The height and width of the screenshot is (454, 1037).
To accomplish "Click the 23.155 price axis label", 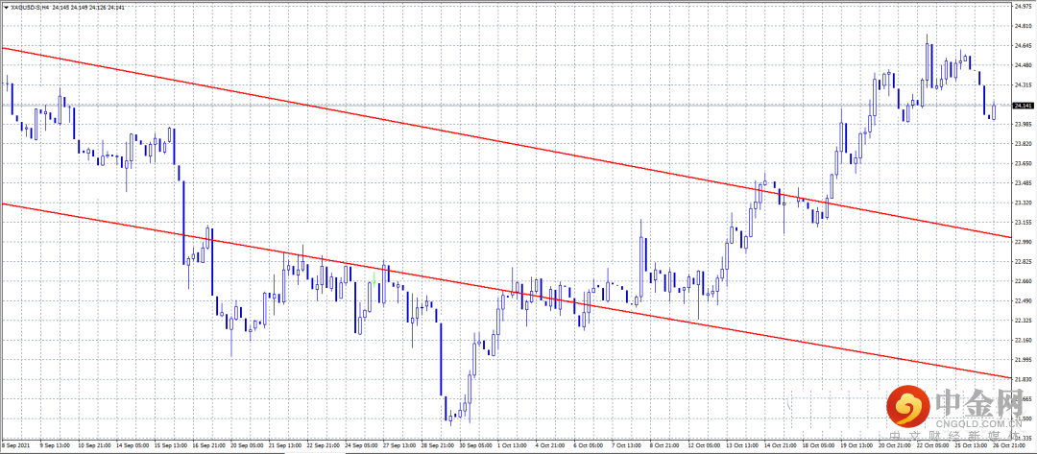I will tap(1022, 222).
